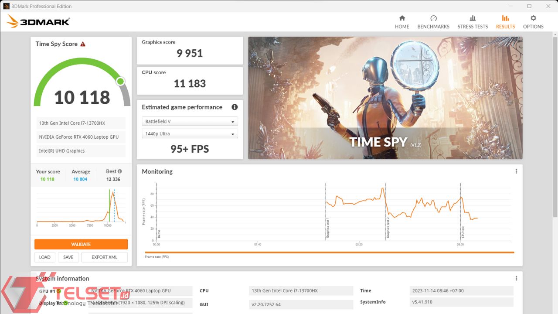Viewport: 558px width, 314px height.
Task: Click the Export XML button
Action: [105, 257]
